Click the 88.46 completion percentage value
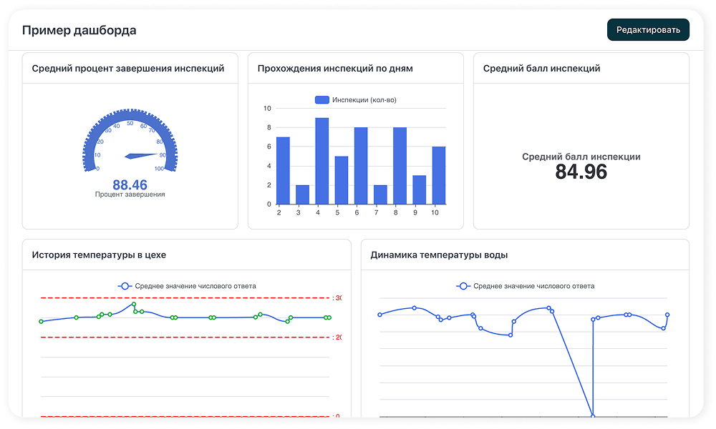 click(x=130, y=185)
